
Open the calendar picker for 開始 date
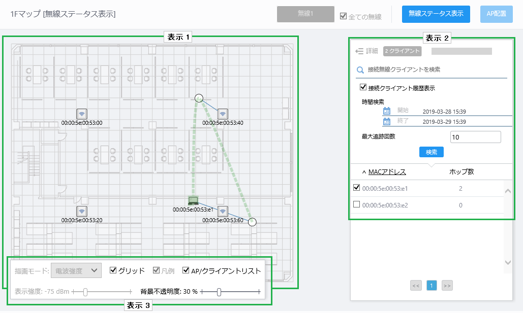coord(388,111)
